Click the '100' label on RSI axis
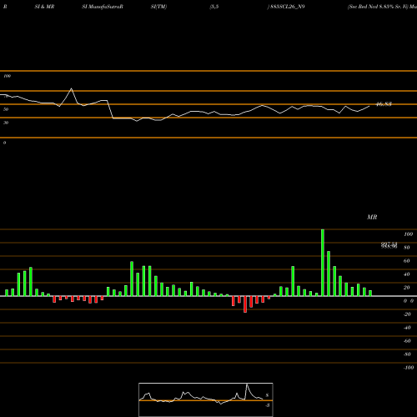 coord(7,76)
